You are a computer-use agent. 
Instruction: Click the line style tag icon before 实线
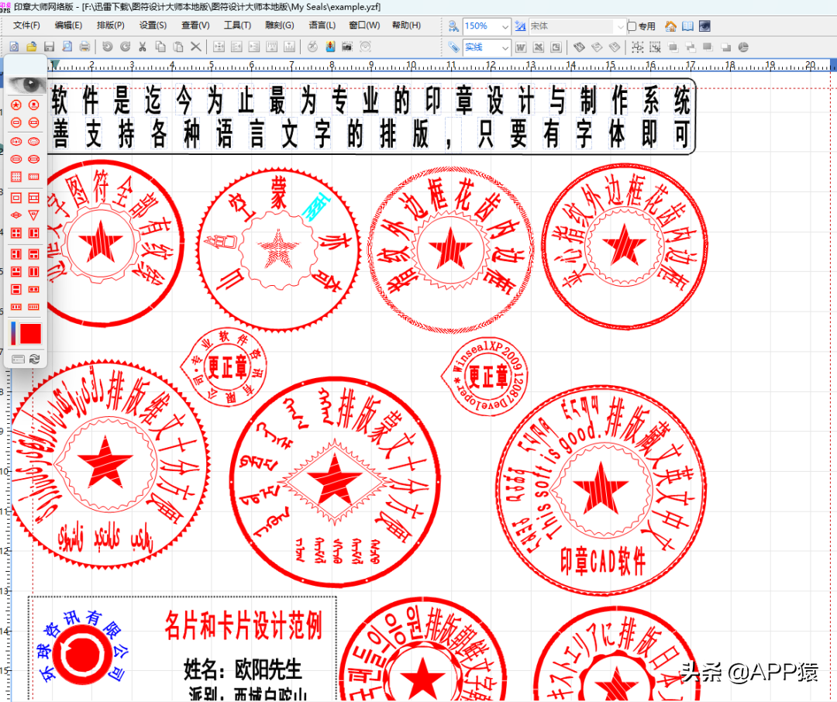(453, 47)
